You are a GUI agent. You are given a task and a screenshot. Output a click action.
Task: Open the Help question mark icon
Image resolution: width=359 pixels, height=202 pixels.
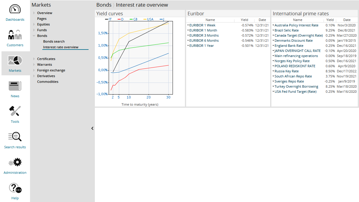click(x=15, y=188)
